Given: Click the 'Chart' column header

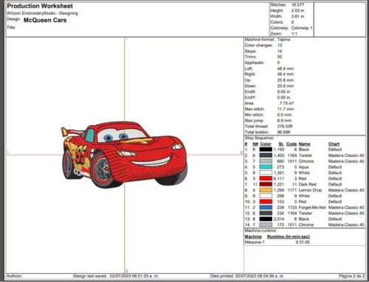Looking at the screenshot, I should tap(334, 144).
